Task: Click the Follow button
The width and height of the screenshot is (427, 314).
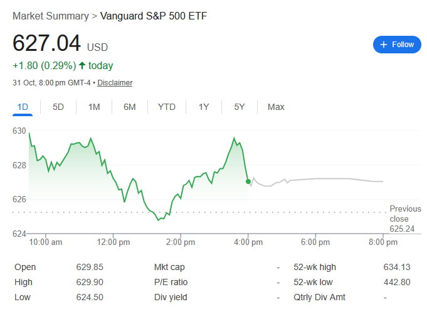Action: pos(397,45)
